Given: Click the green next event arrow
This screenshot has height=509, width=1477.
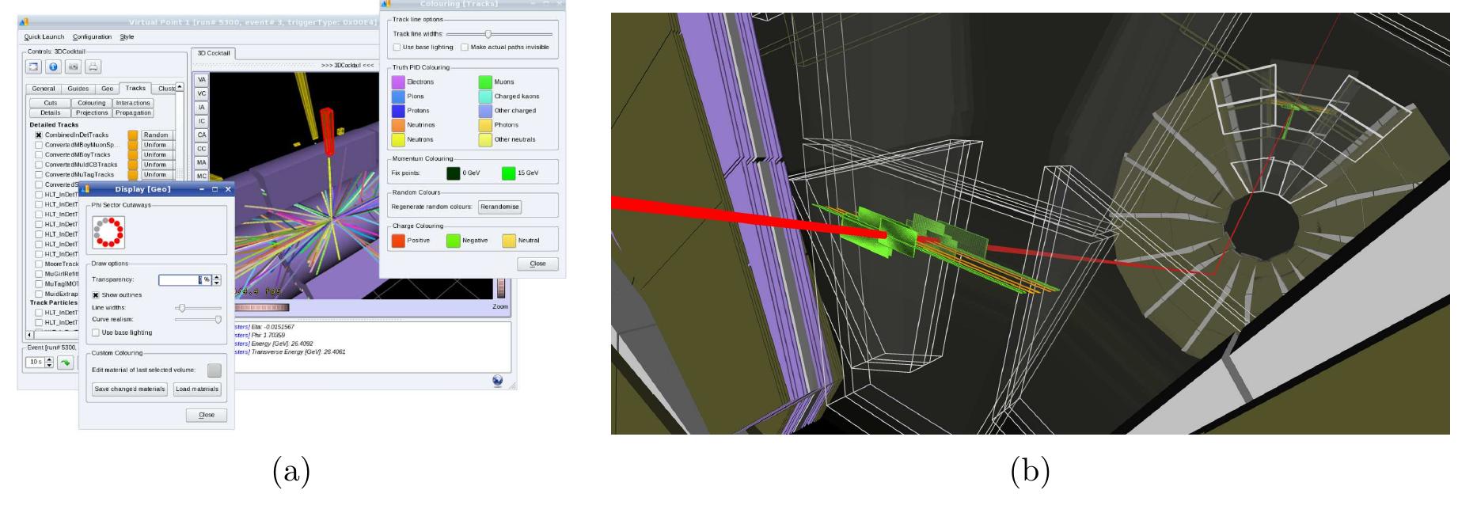Looking at the screenshot, I should [x=65, y=363].
